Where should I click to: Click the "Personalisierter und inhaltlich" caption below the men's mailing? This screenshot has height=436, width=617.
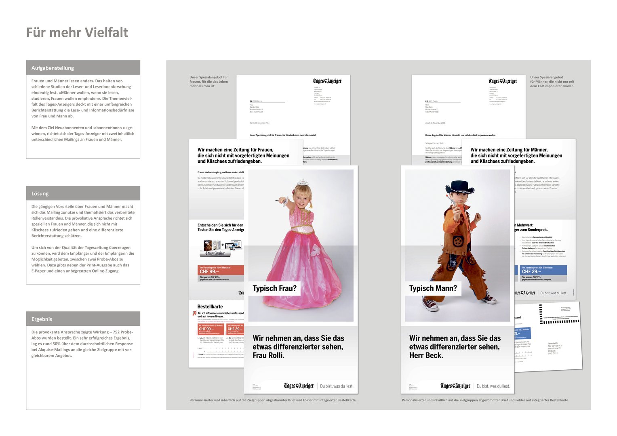tap(485, 400)
